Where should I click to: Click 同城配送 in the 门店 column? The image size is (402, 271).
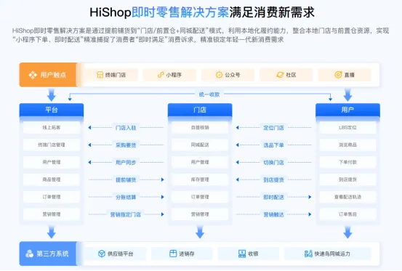200,145
